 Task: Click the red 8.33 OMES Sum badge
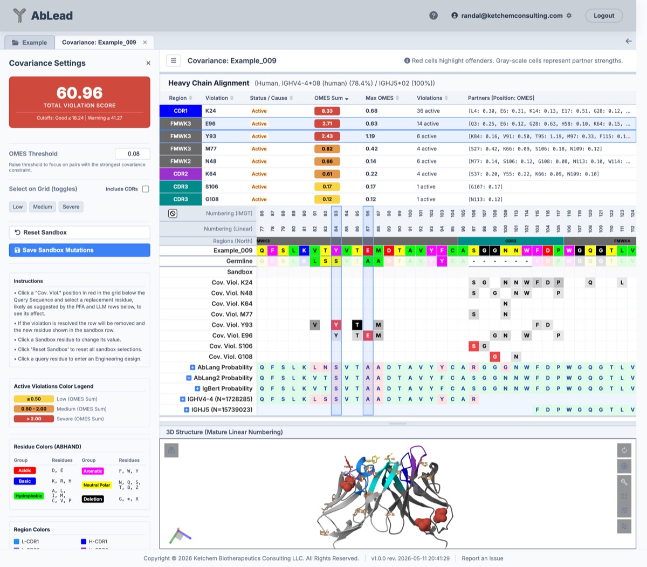327,111
